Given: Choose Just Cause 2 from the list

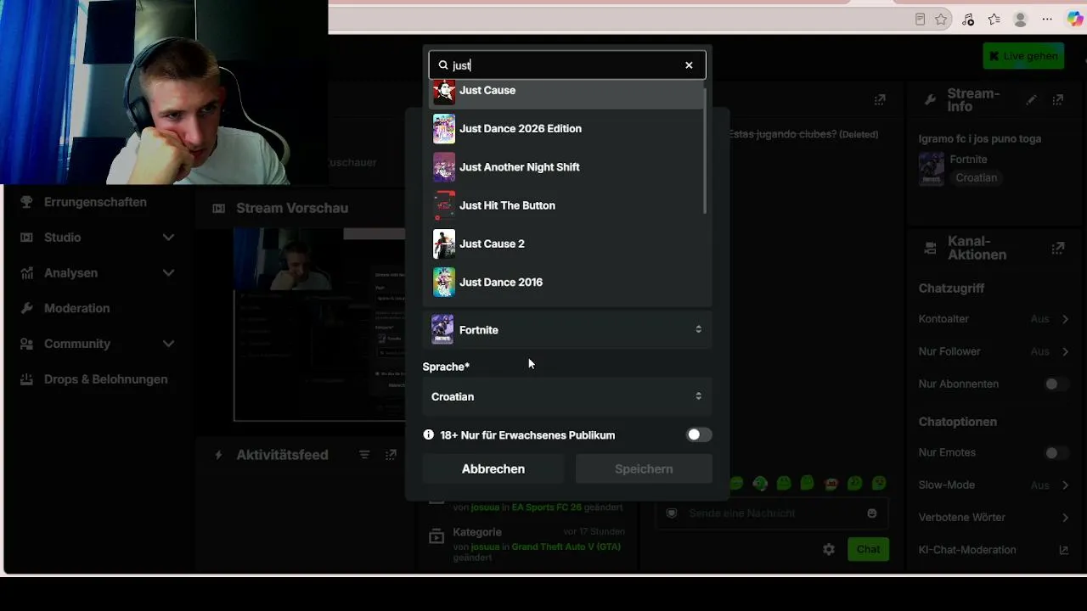Looking at the screenshot, I should coord(567,244).
